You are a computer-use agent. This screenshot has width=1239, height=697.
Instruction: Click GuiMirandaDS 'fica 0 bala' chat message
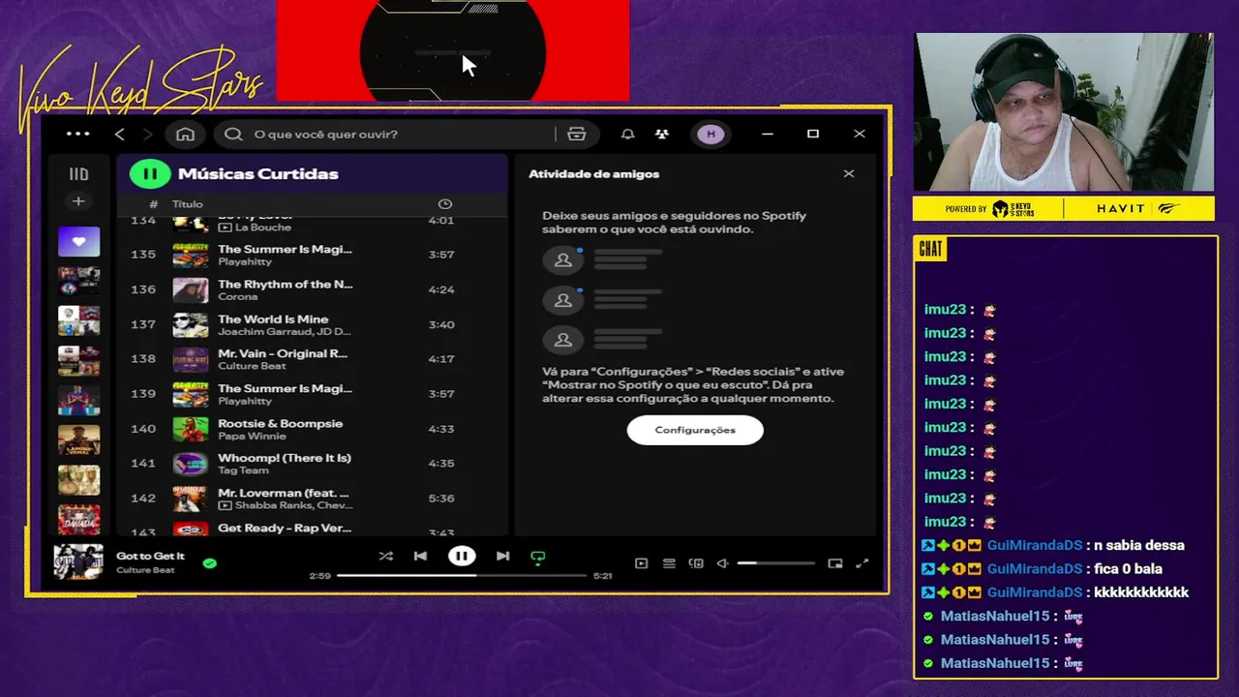click(1042, 569)
